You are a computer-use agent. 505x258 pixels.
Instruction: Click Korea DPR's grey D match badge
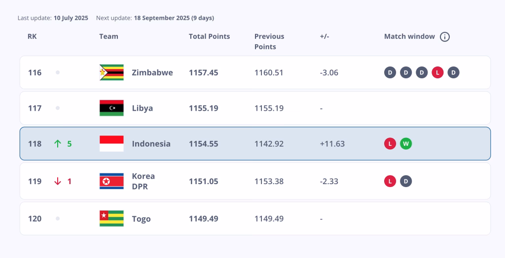[406, 181]
